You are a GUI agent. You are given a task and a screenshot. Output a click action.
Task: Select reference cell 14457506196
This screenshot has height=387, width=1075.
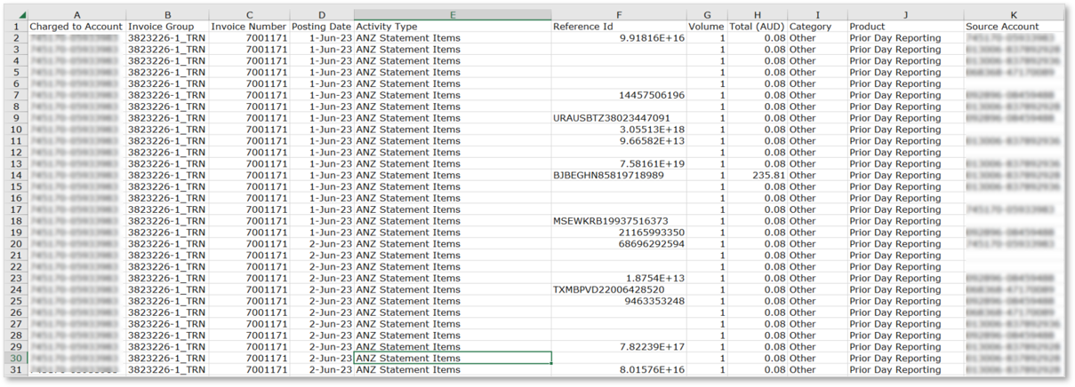pyautogui.click(x=619, y=96)
